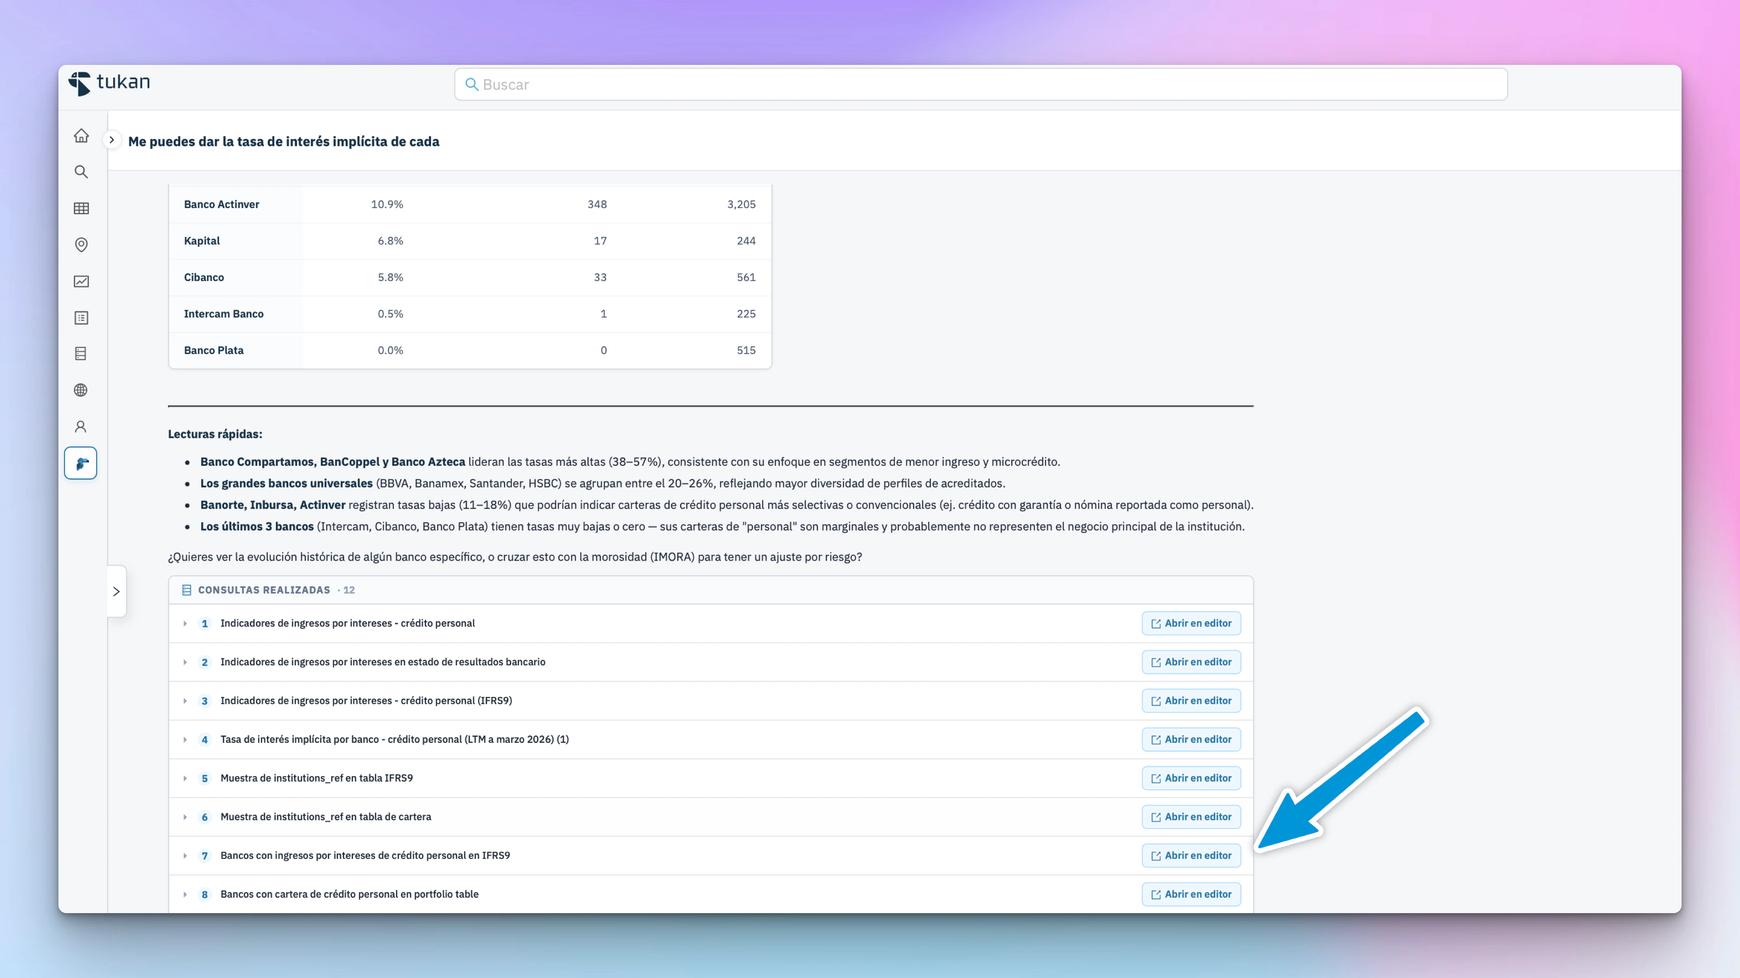Click the 'Lecturas rápidas:' heading
Image resolution: width=1740 pixels, height=978 pixels.
click(x=215, y=434)
